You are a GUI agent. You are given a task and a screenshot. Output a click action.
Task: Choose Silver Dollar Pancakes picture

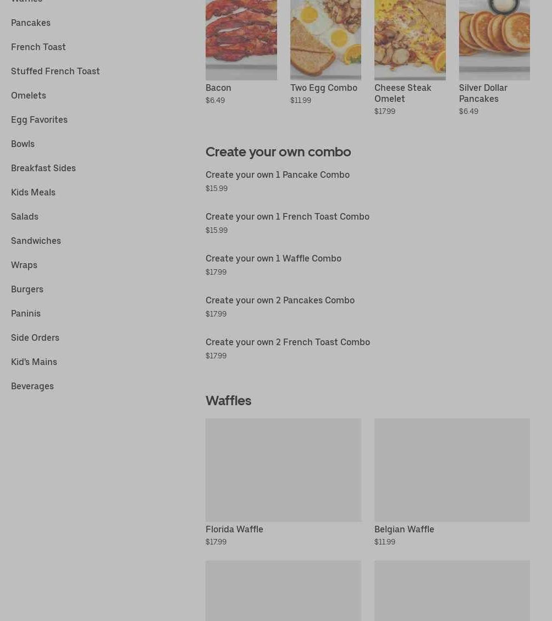[x=495, y=40]
